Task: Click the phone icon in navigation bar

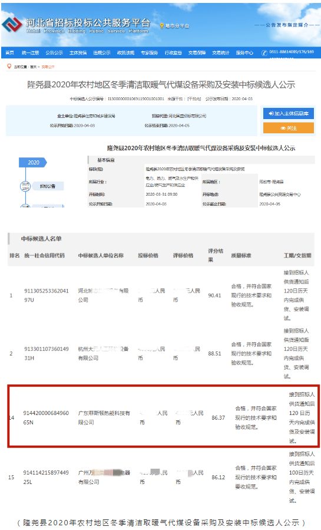Action: point(264,52)
